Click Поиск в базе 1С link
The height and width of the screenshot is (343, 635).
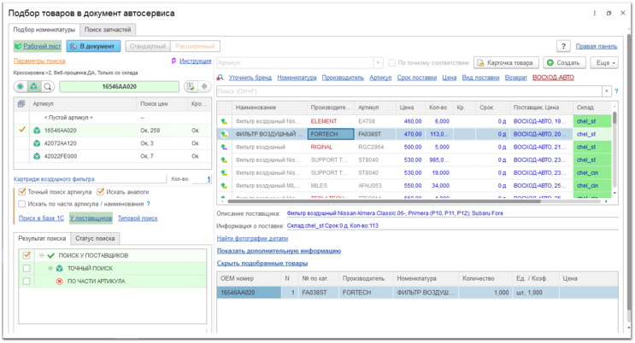pyautogui.click(x=41, y=218)
